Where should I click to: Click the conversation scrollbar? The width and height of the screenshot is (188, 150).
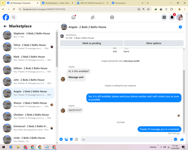[184, 101]
